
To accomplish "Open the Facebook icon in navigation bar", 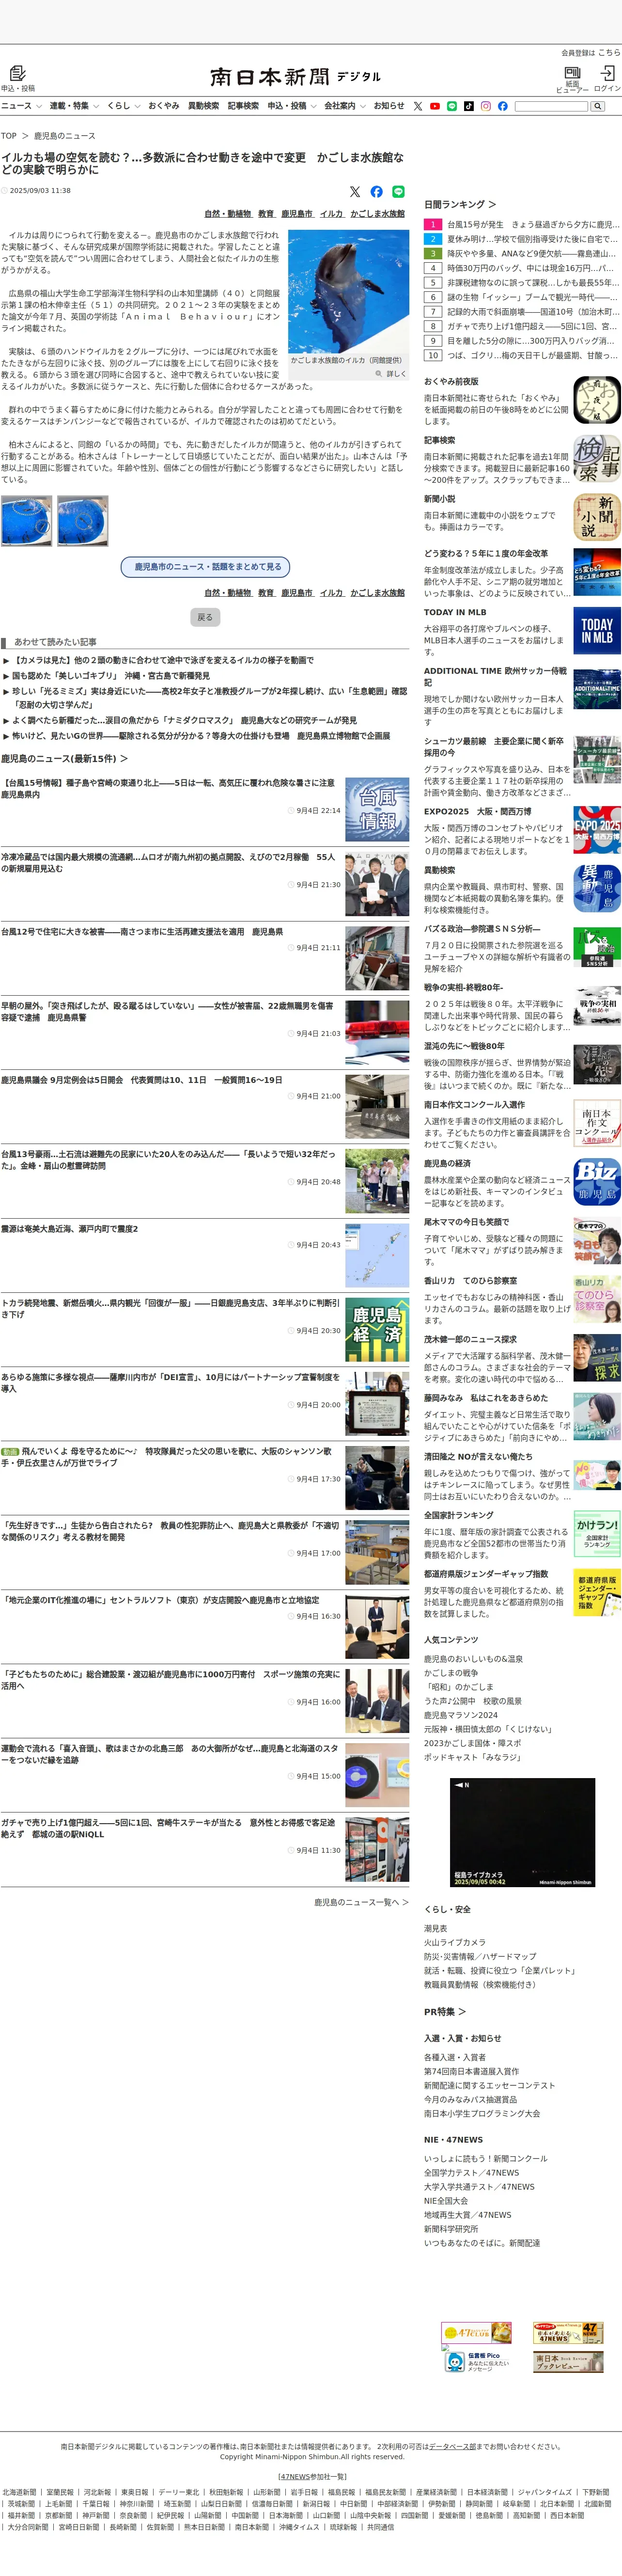I will pyautogui.click(x=502, y=106).
